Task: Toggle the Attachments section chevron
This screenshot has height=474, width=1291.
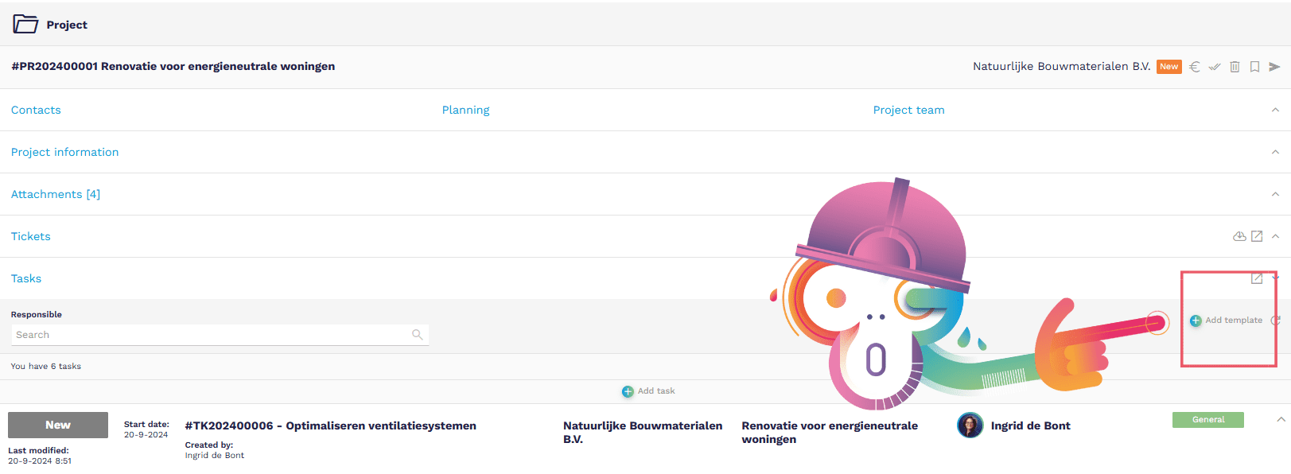Action: (x=1275, y=194)
